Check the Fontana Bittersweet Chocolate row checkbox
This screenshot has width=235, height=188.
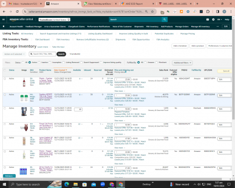(5, 108)
